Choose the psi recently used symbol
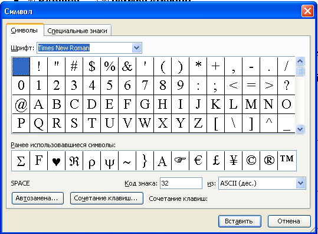Screen dimensions: 318x234 [110, 161]
